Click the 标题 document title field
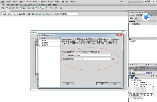The height and width of the screenshot is (102, 157). tap(69, 14)
